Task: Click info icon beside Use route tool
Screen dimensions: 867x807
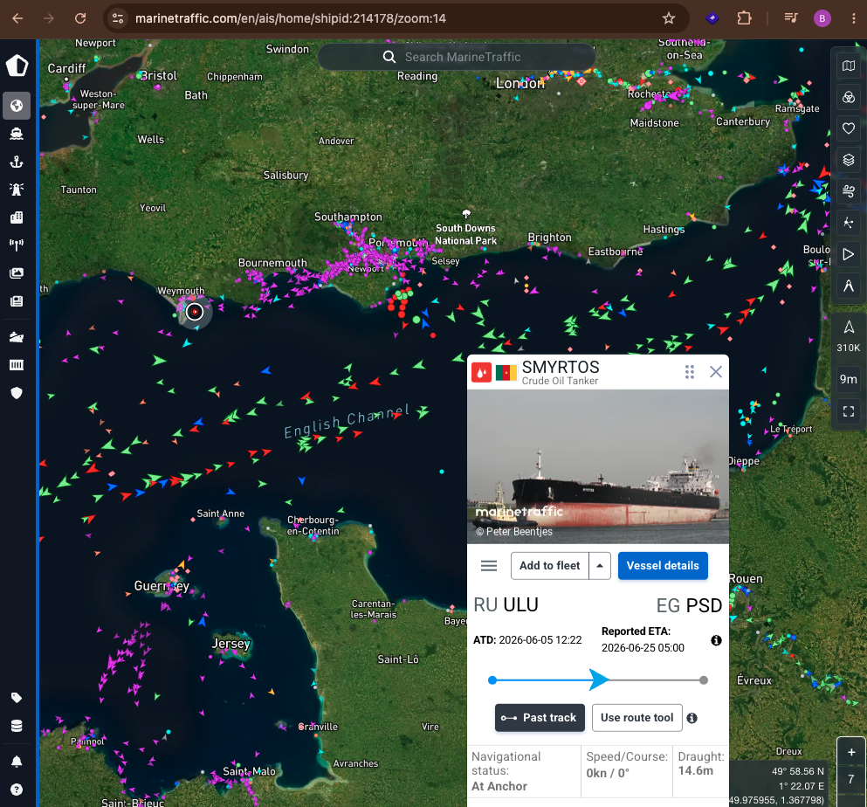Action: tap(692, 718)
